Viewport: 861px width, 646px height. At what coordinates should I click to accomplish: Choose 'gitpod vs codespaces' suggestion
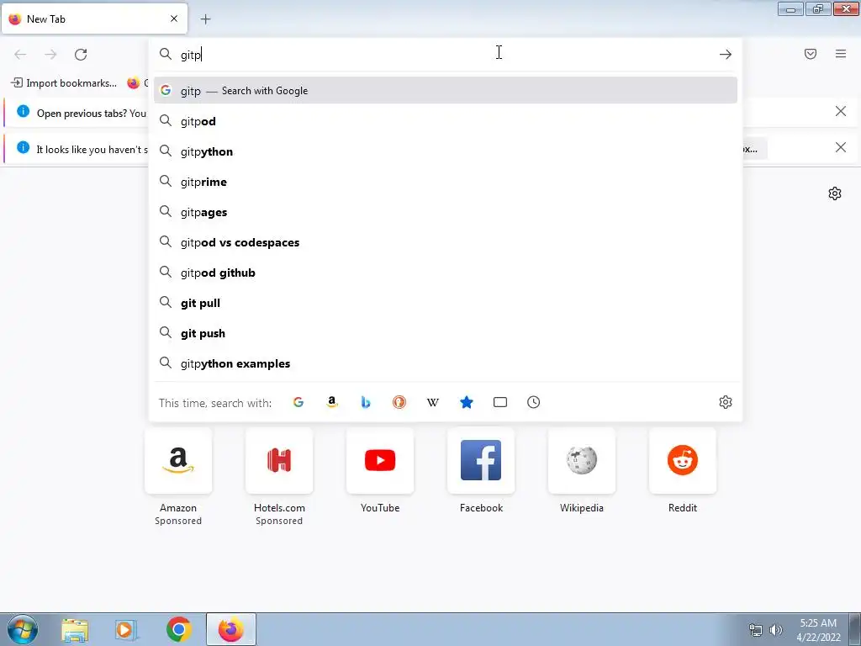446,242
